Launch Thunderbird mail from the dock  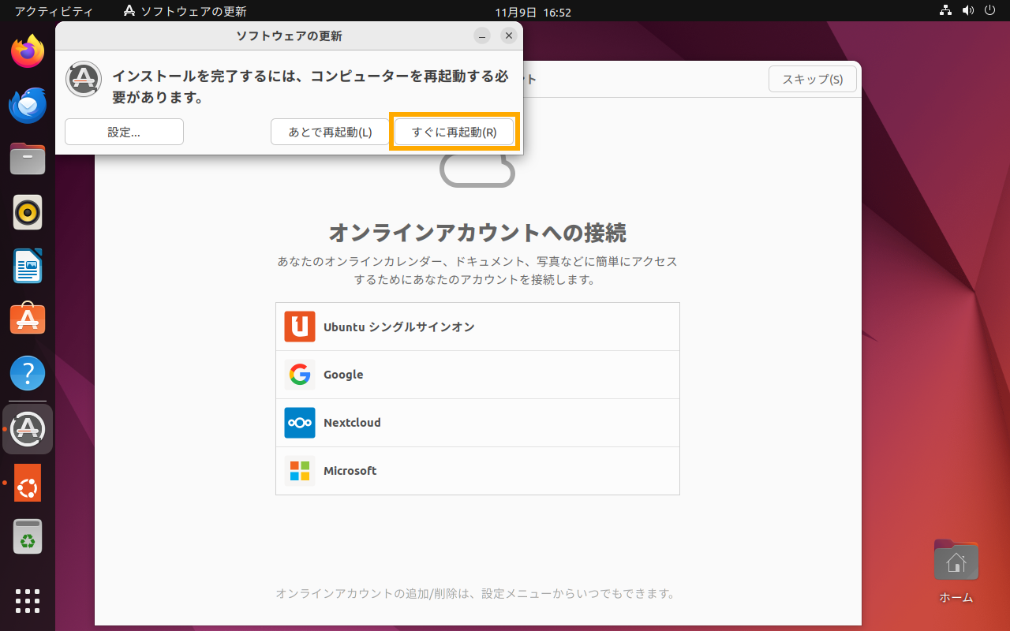(28, 105)
